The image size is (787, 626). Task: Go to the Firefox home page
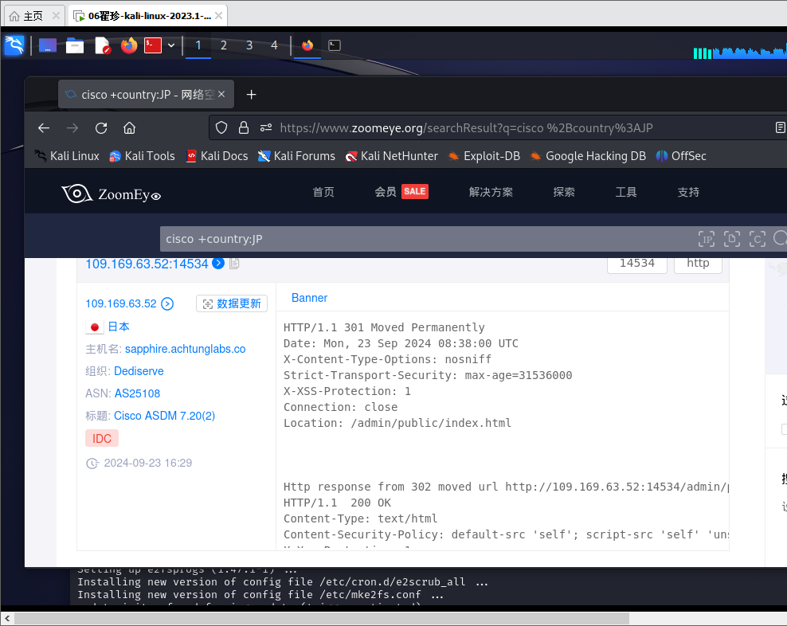point(130,128)
